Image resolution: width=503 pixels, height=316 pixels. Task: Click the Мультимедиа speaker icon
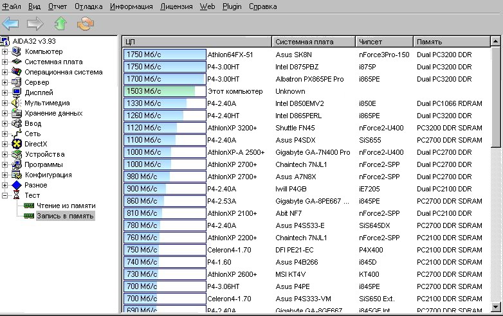coord(17,103)
